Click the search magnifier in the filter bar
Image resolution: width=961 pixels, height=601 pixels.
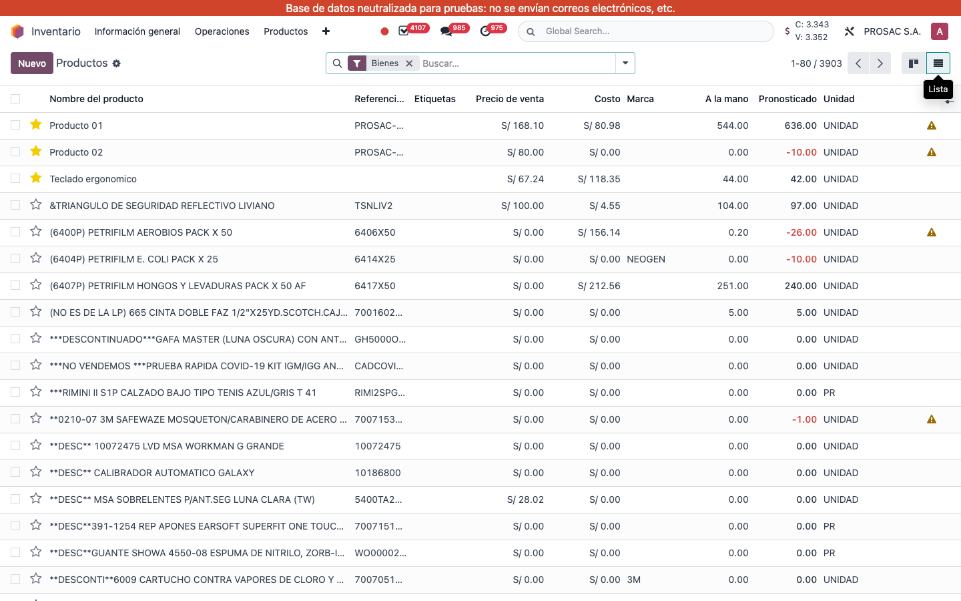(x=338, y=63)
